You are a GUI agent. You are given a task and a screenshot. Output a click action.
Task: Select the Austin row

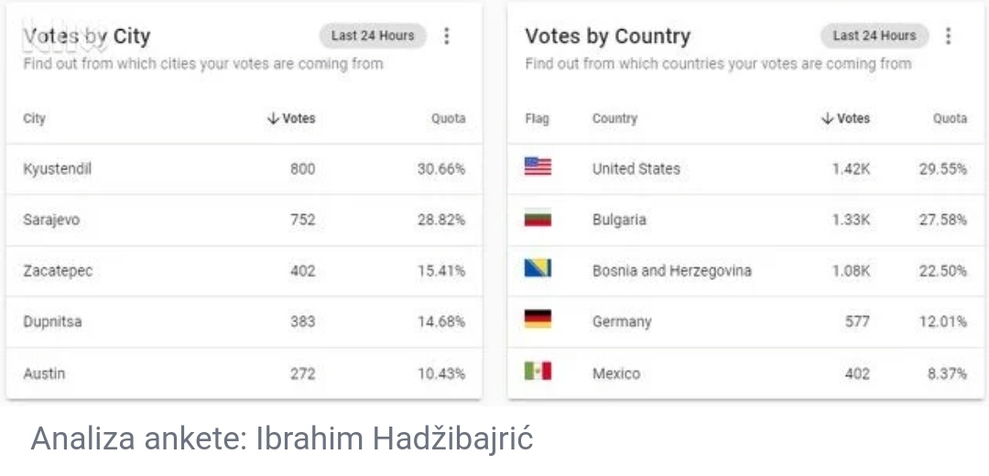click(x=245, y=373)
